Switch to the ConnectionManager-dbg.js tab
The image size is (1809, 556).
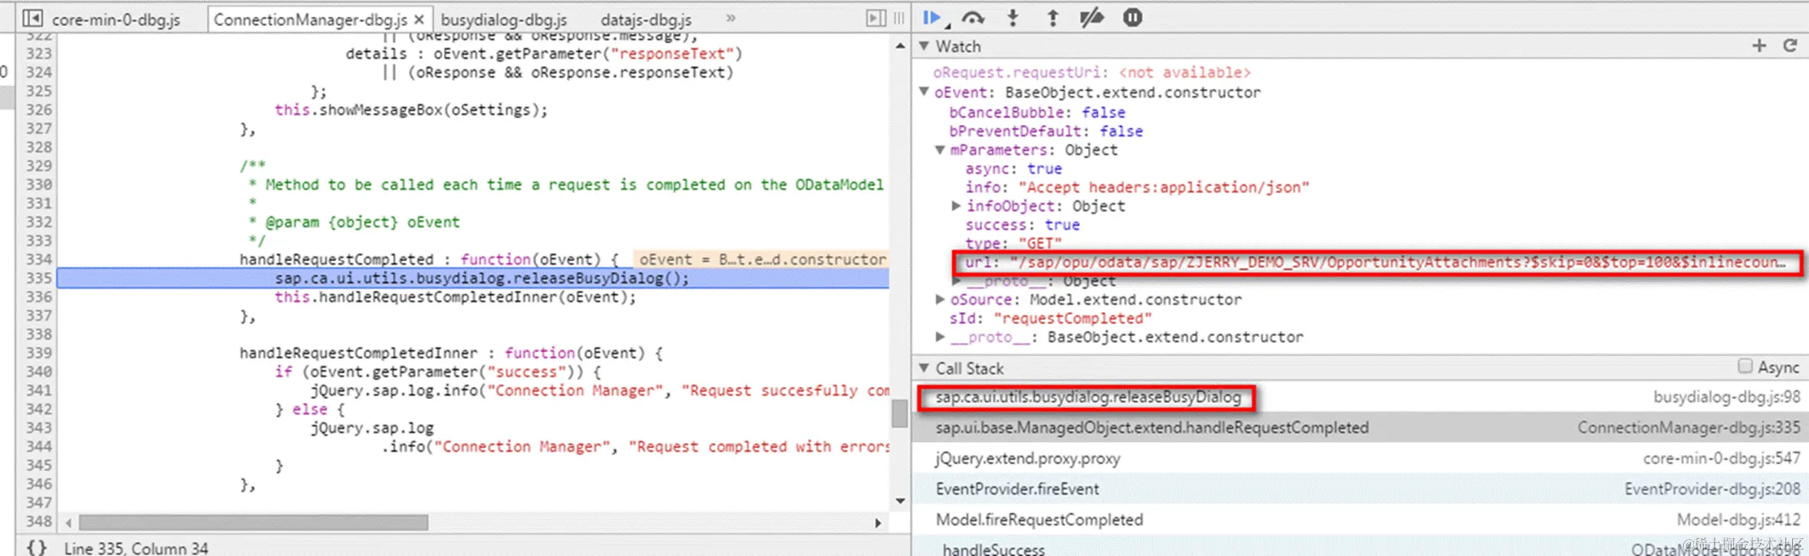[310, 19]
